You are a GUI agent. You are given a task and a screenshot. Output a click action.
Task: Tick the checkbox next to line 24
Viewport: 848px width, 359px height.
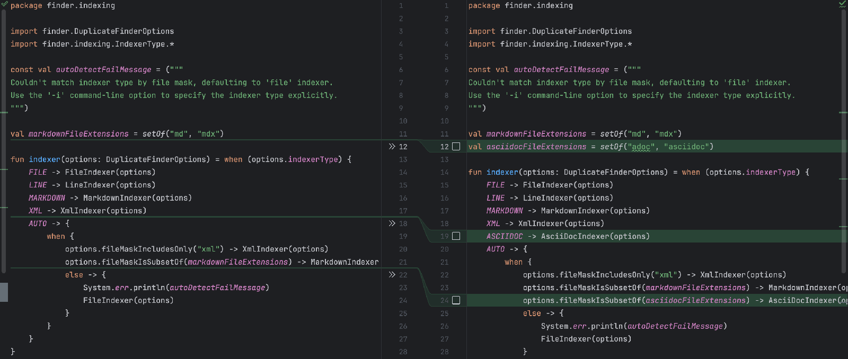pyautogui.click(x=456, y=300)
